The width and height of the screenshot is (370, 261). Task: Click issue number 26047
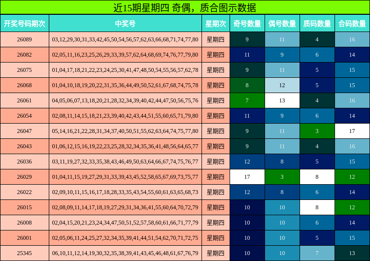[24, 131]
